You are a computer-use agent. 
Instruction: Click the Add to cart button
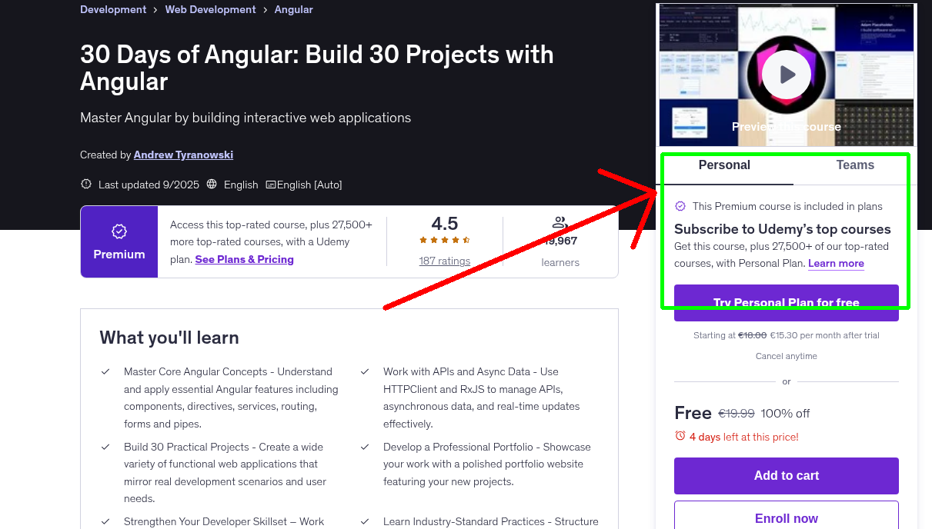pos(787,476)
